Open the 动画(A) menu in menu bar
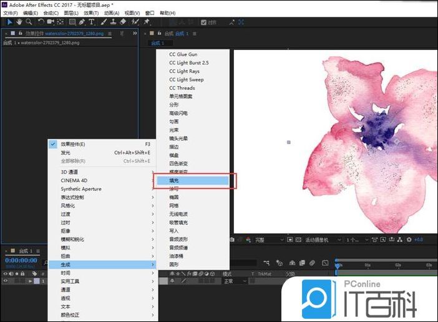 (x=111, y=12)
